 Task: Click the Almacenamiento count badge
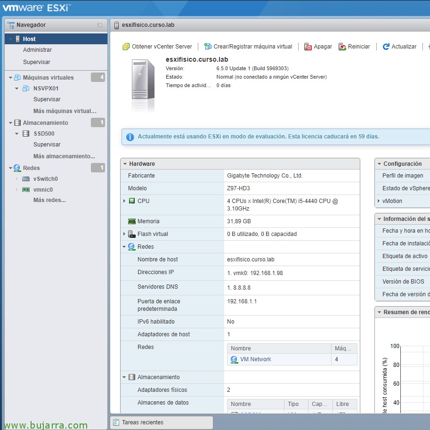(x=98, y=122)
